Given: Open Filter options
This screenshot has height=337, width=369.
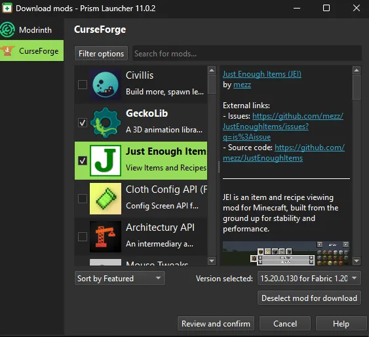Looking at the screenshot, I should coord(101,53).
